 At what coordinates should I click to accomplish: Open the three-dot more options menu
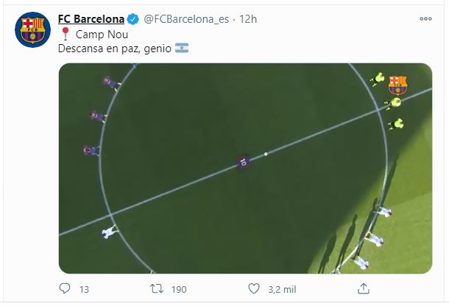pyautogui.click(x=425, y=19)
